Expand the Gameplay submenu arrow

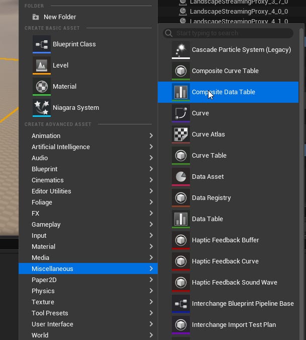click(151, 225)
